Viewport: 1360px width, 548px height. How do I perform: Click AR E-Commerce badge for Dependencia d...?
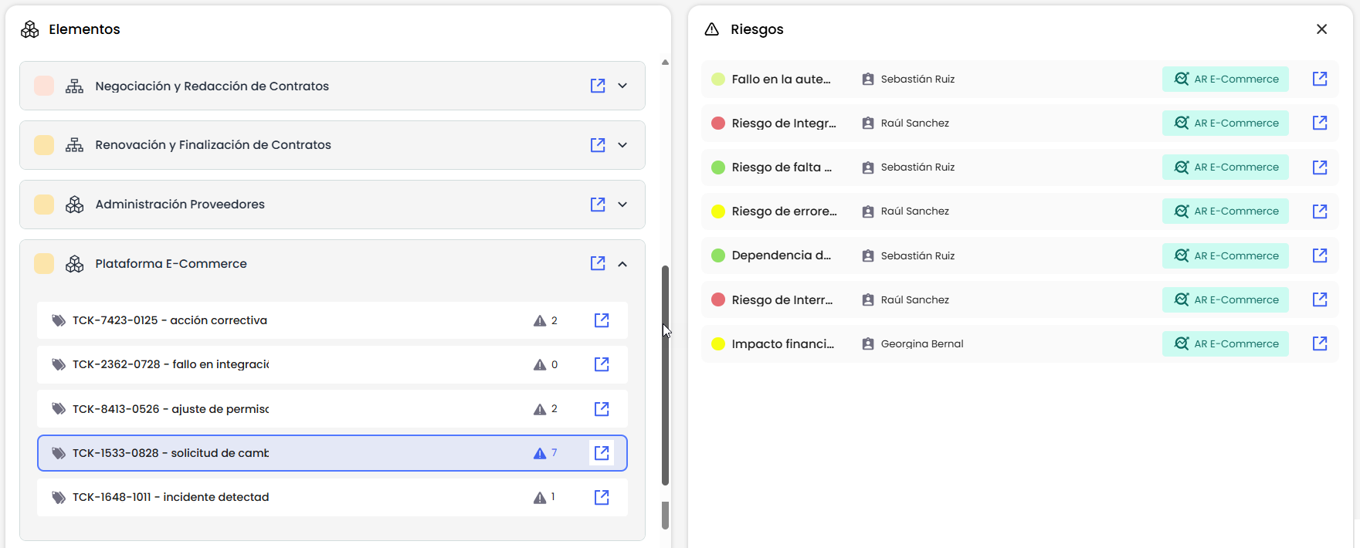[1225, 255]
